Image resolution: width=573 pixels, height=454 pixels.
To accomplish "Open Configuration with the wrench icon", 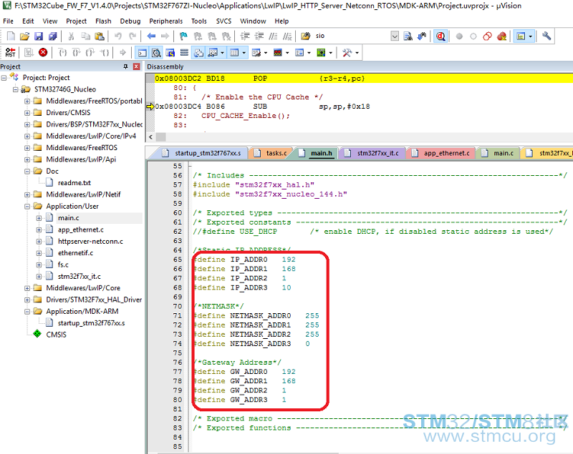I will click(x=546, y=36).
